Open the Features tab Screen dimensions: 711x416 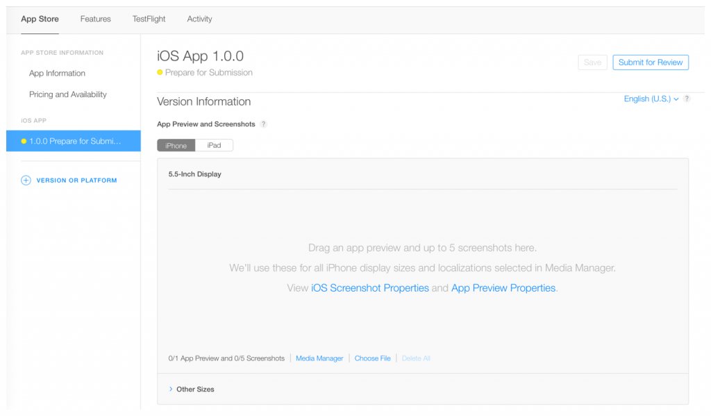pos(95,19)
